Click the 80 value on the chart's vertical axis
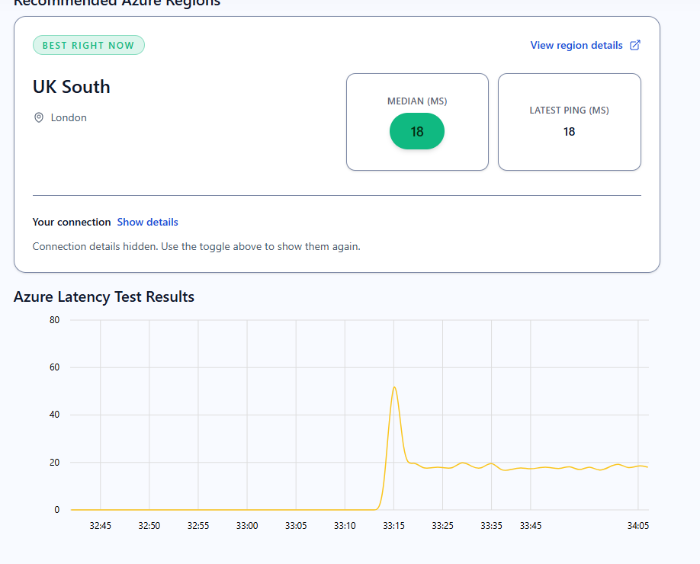Viewport: 700px width, 564px height. point(55,320)
